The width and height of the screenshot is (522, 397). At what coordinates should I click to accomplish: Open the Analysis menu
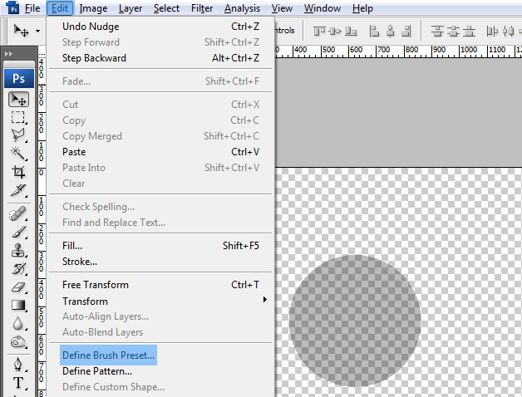click(242, 8)
